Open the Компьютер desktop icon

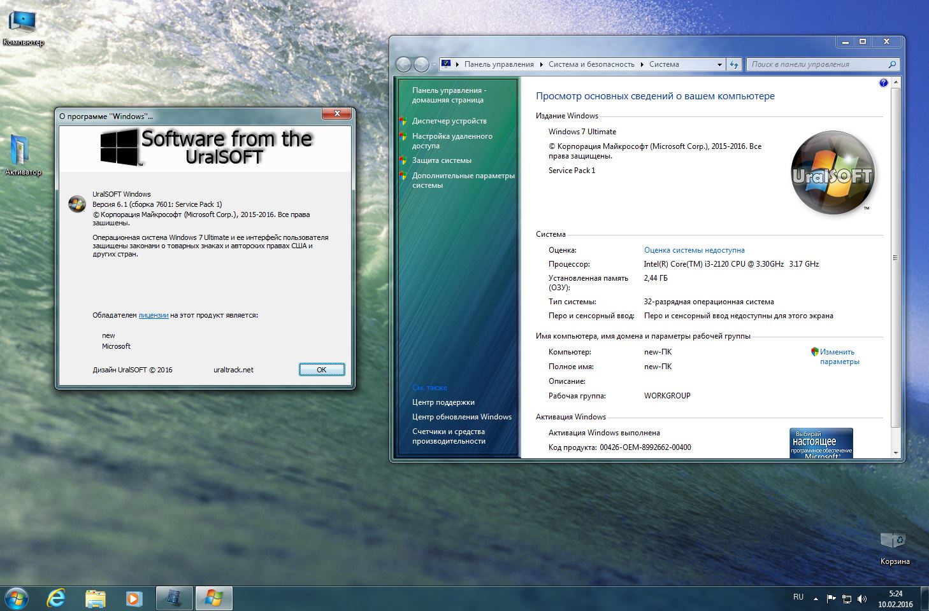(x=23, y=29)
